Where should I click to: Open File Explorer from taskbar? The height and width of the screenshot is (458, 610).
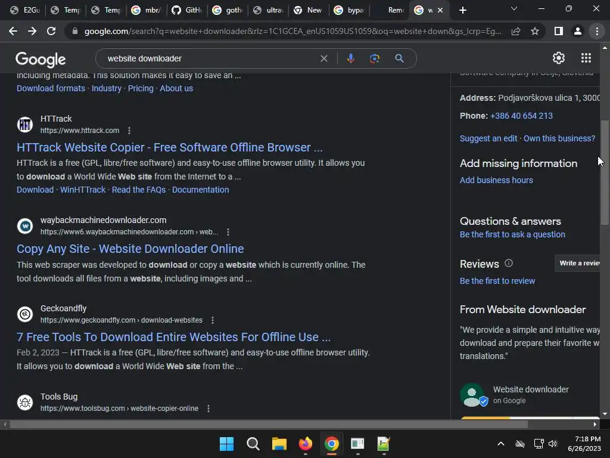tap(279, 444)
